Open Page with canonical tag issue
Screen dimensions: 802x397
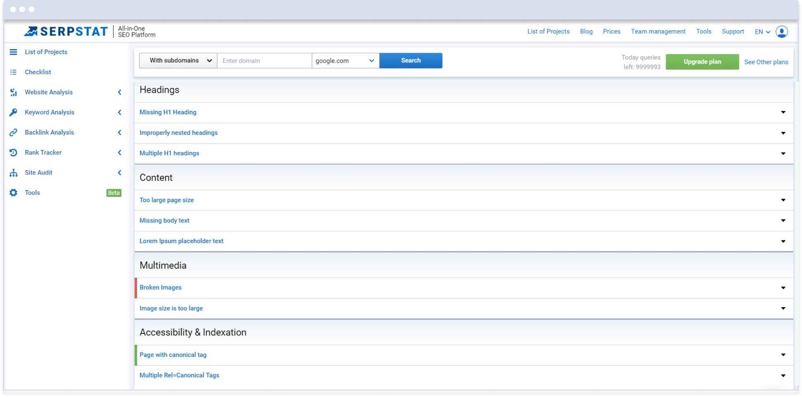[x=173, y=355]
